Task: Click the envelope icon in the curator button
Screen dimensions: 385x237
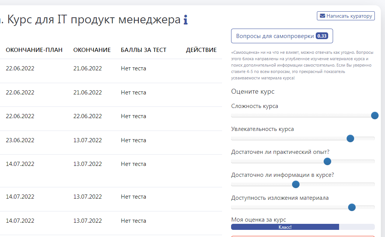Action: tap(322, 16)
